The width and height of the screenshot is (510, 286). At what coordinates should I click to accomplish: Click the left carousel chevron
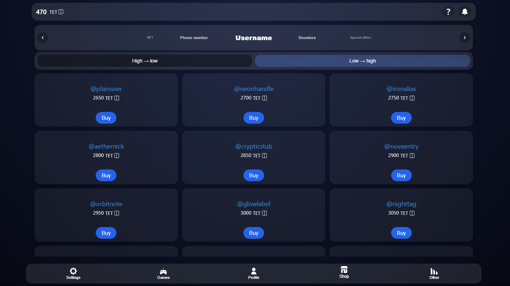click(43, 38)
